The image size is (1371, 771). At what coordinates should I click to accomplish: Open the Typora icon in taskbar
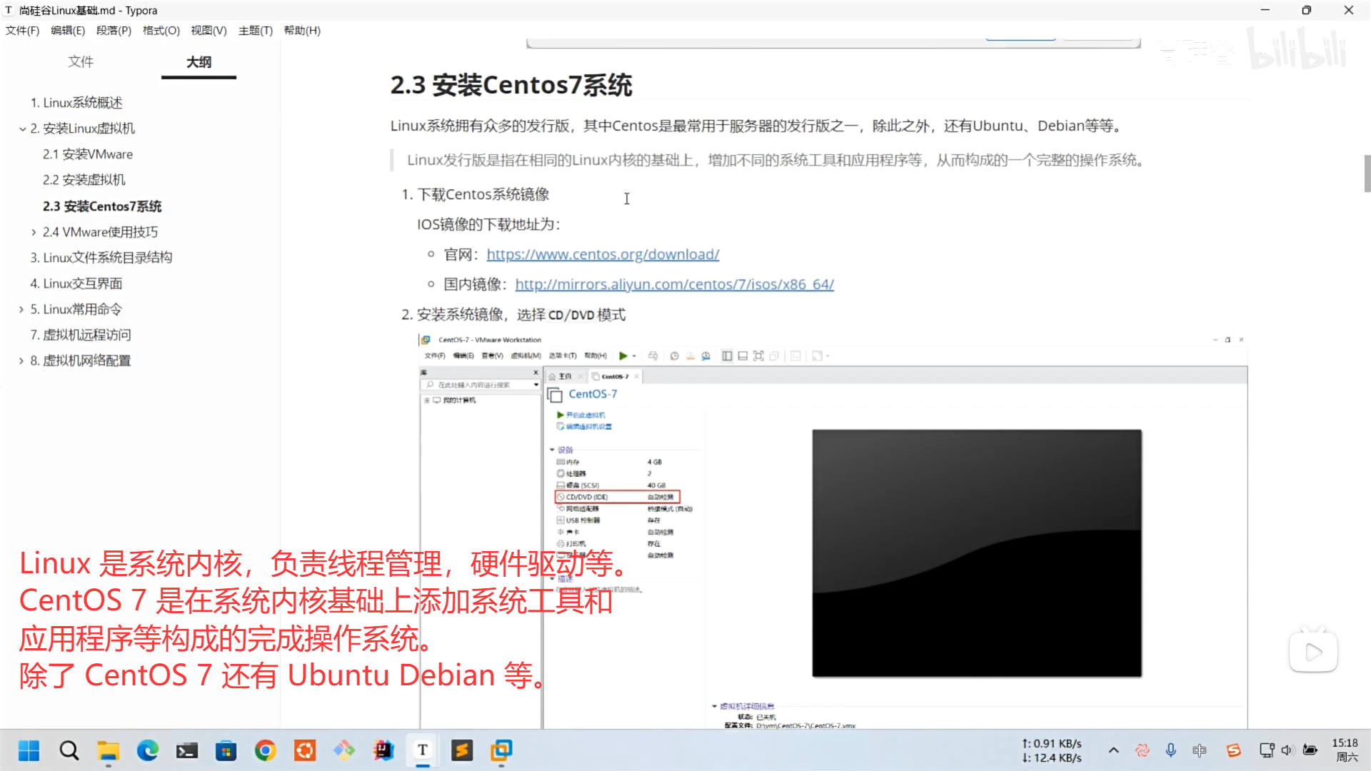423,750
